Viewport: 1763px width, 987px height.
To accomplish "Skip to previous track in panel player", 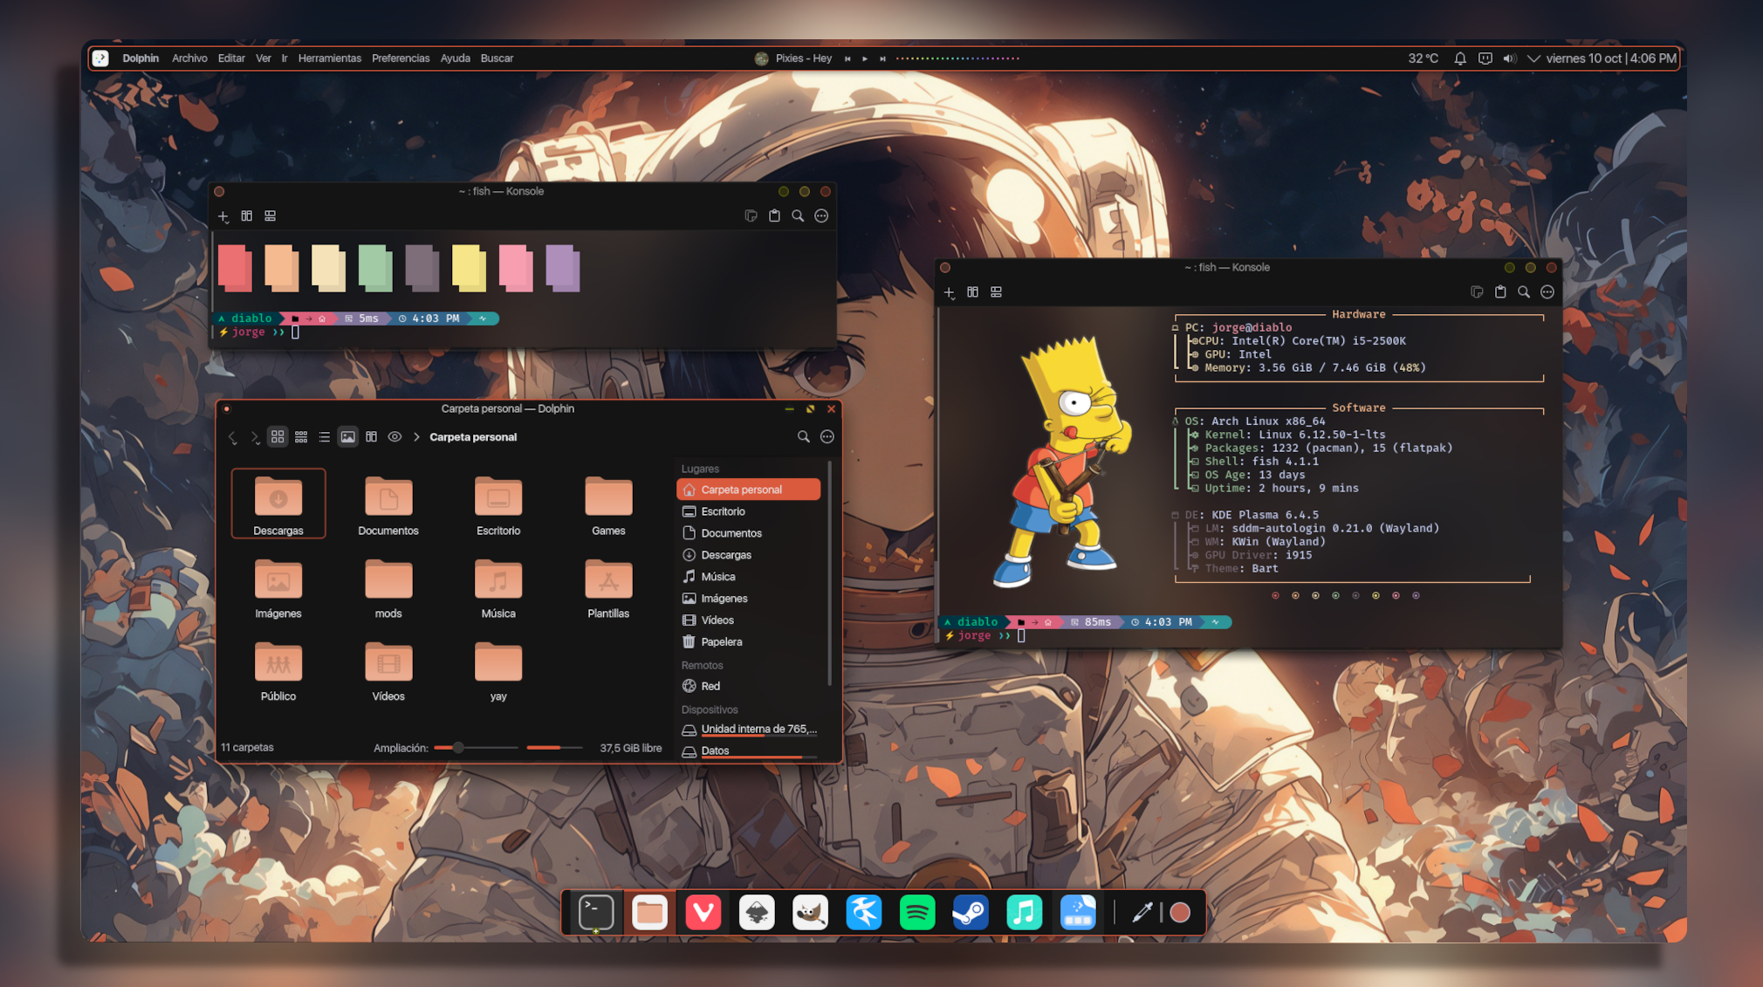I will [x=847, y=58].
